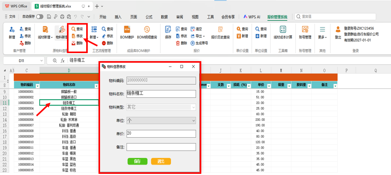Open 账号管理 from the ribbon
This screenshot has width=391, height=175.
click(x=305, y=33)
